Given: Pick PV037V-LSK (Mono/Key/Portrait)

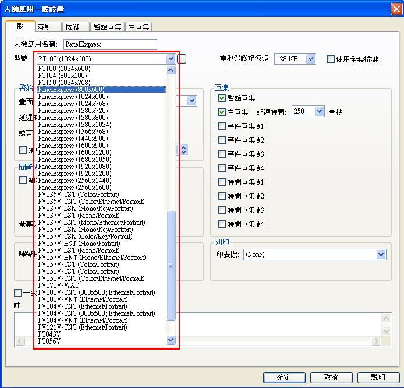Looking at the screenshot, I should pos(102,209).
